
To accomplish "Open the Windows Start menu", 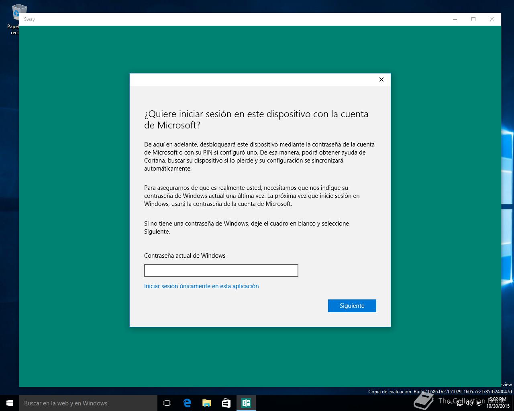I will [x=10, y=403].
